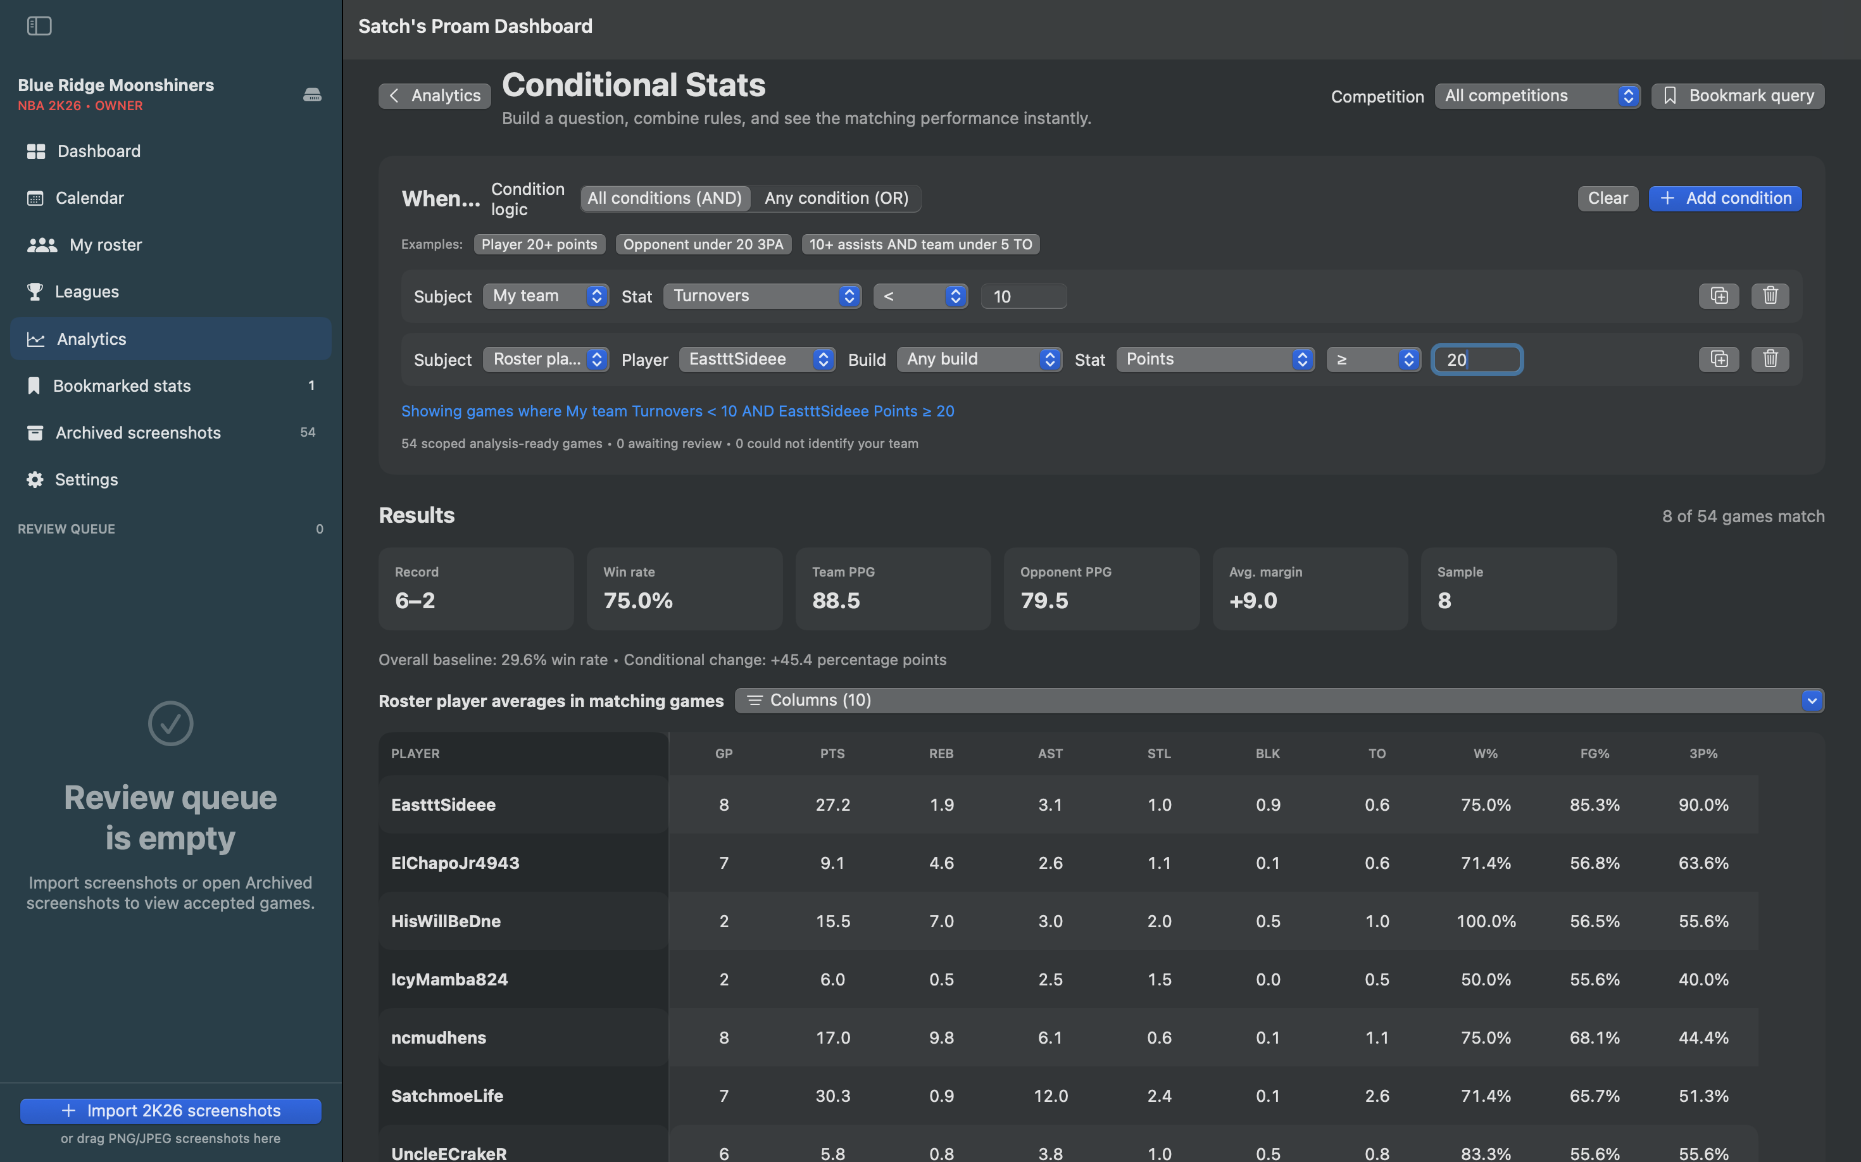Duplicate the Points condition row
Image resolution: width=1861 pixels, height=1162 pixels.
tap(1719, 359)
